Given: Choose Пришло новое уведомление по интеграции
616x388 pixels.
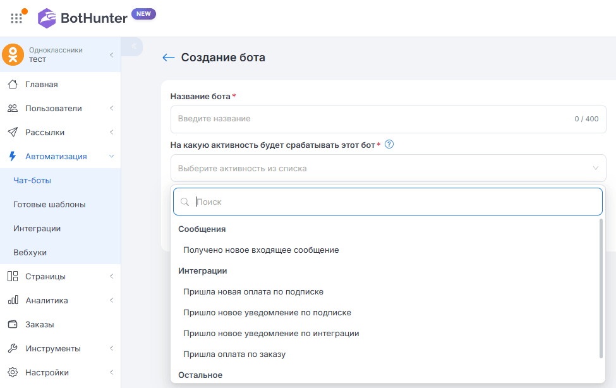Looking at the screenshot, I should (x=271, y=334).
